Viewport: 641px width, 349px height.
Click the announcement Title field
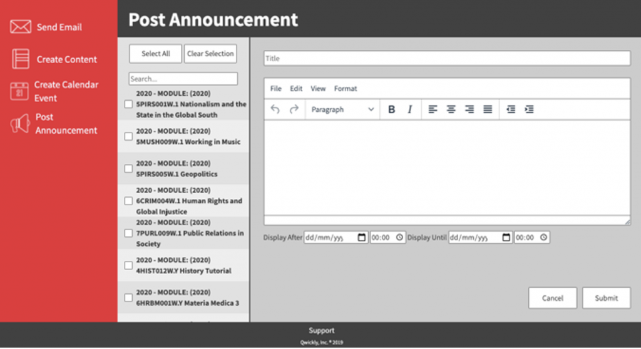tap(447, 58)
